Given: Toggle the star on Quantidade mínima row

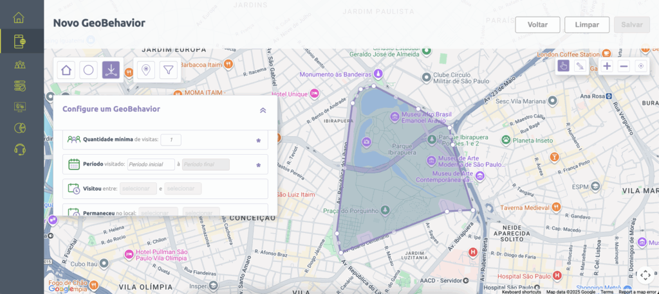Looking at the screenshot, I should point(258,140).
